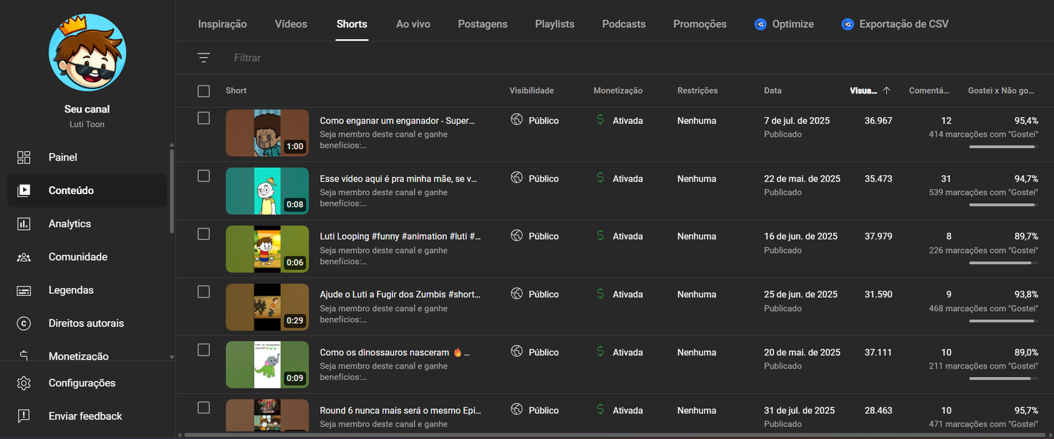
Task: Click the Direitos autorais copyright icon
Action: coord(24,323)
